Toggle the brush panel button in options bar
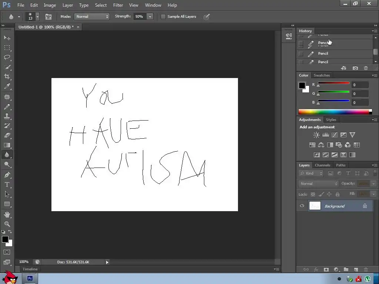The width and height of the screenshot is (379, 284). [48, 17]
